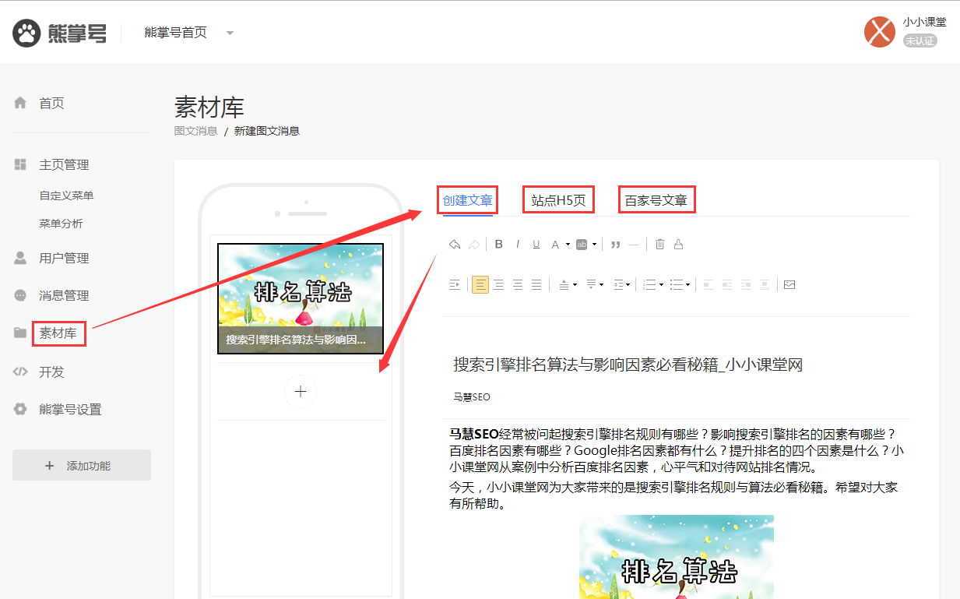This screenshot has height=599, width=960.
Task: Insert a bulleted list
Action: click(x=677, y=284)
